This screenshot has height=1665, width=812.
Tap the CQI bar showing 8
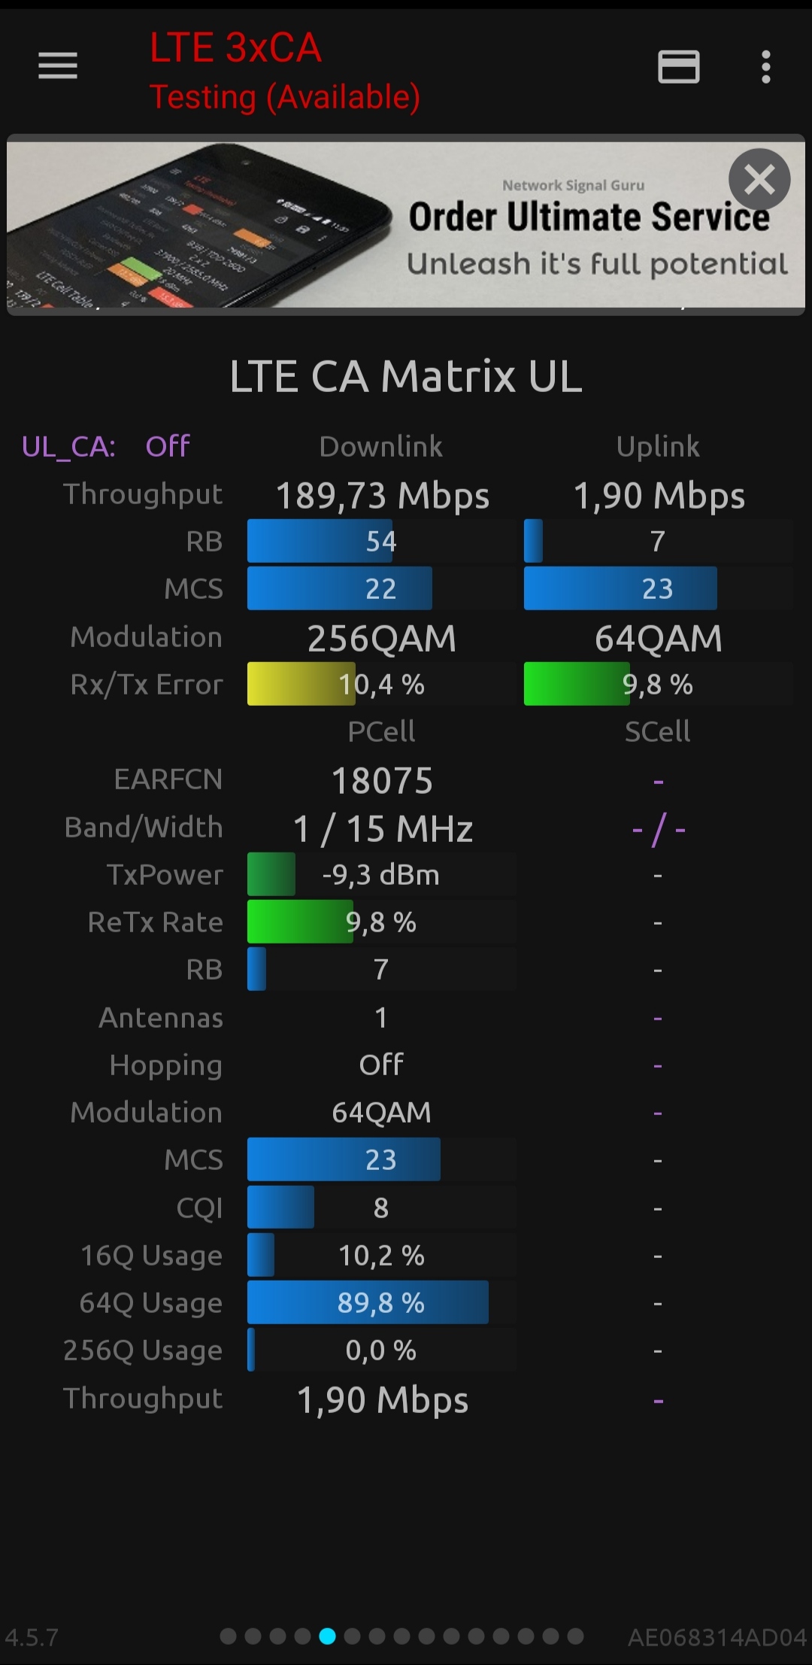click(x=381, y=1208)
